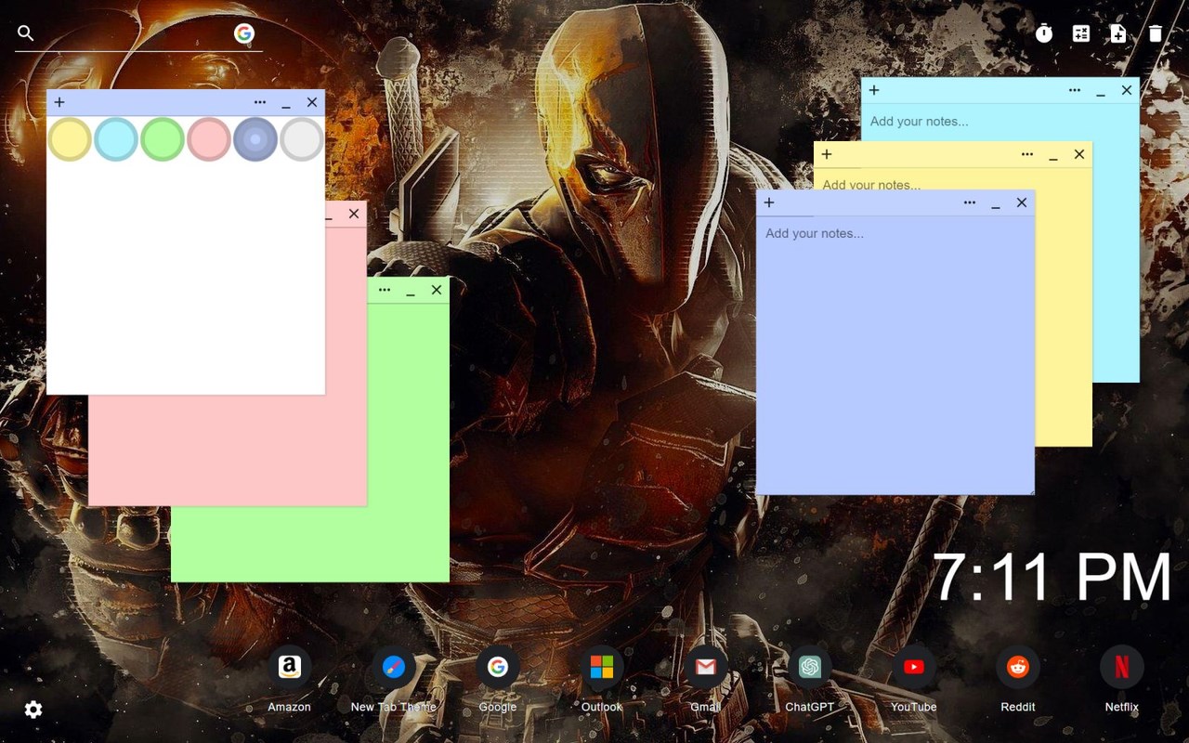Click the 7:11 PM clock
The image size is (1189, 743).
coord(1052,578)
